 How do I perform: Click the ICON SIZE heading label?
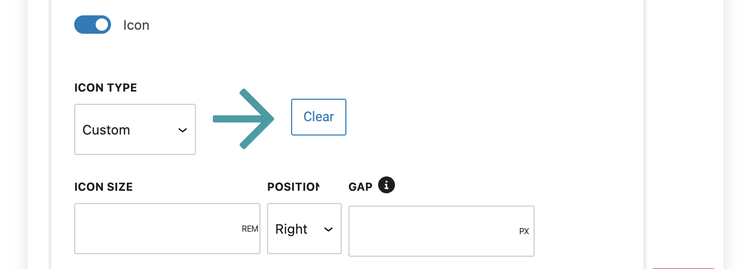[103, 187]
